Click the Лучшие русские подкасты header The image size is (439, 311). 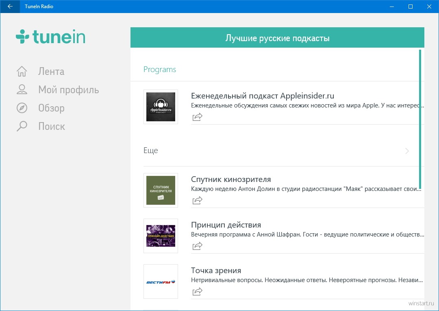pyautogui.click(x=277, y=37)
